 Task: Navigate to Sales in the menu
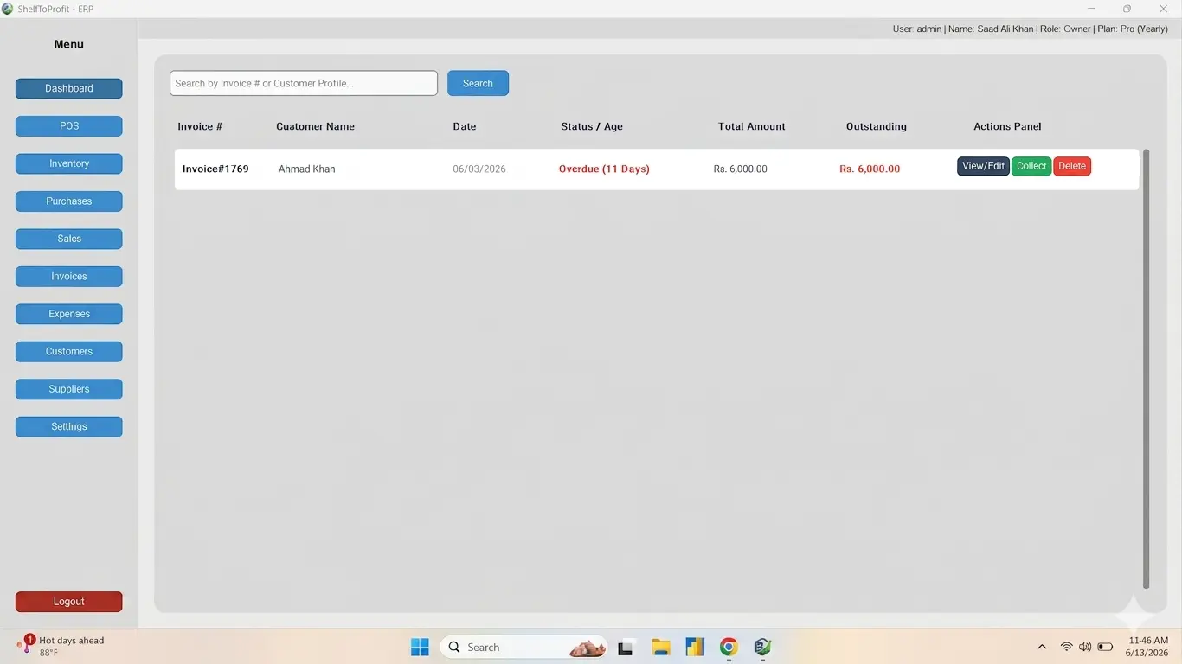[x=68, y=239]
